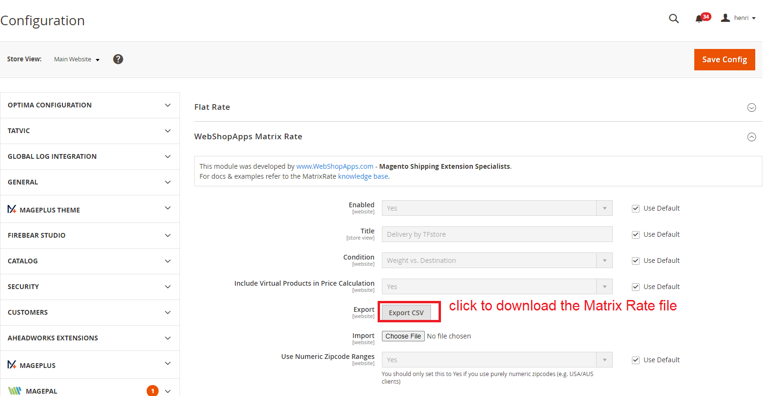
Task: Expand Global Log Integration section
Action: pyautogui.click(x=90, y=156)
